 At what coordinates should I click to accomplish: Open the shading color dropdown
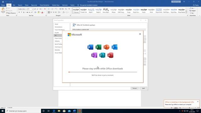tap(65, 12)
